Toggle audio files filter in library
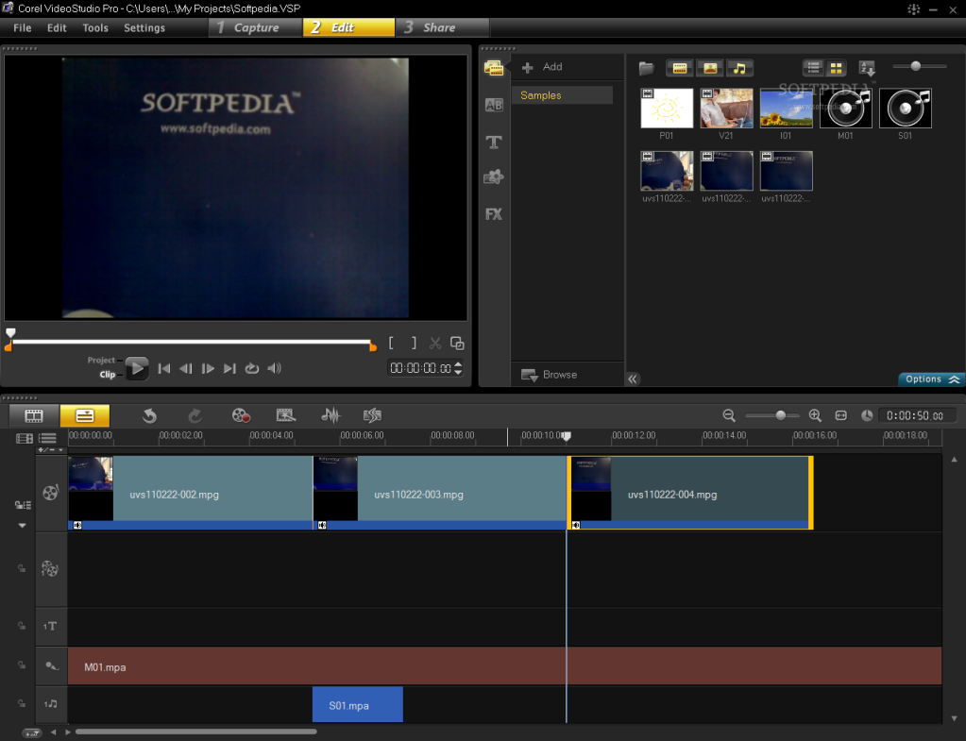This screenshot has width=966, height=741. click(x=739, y=68)
